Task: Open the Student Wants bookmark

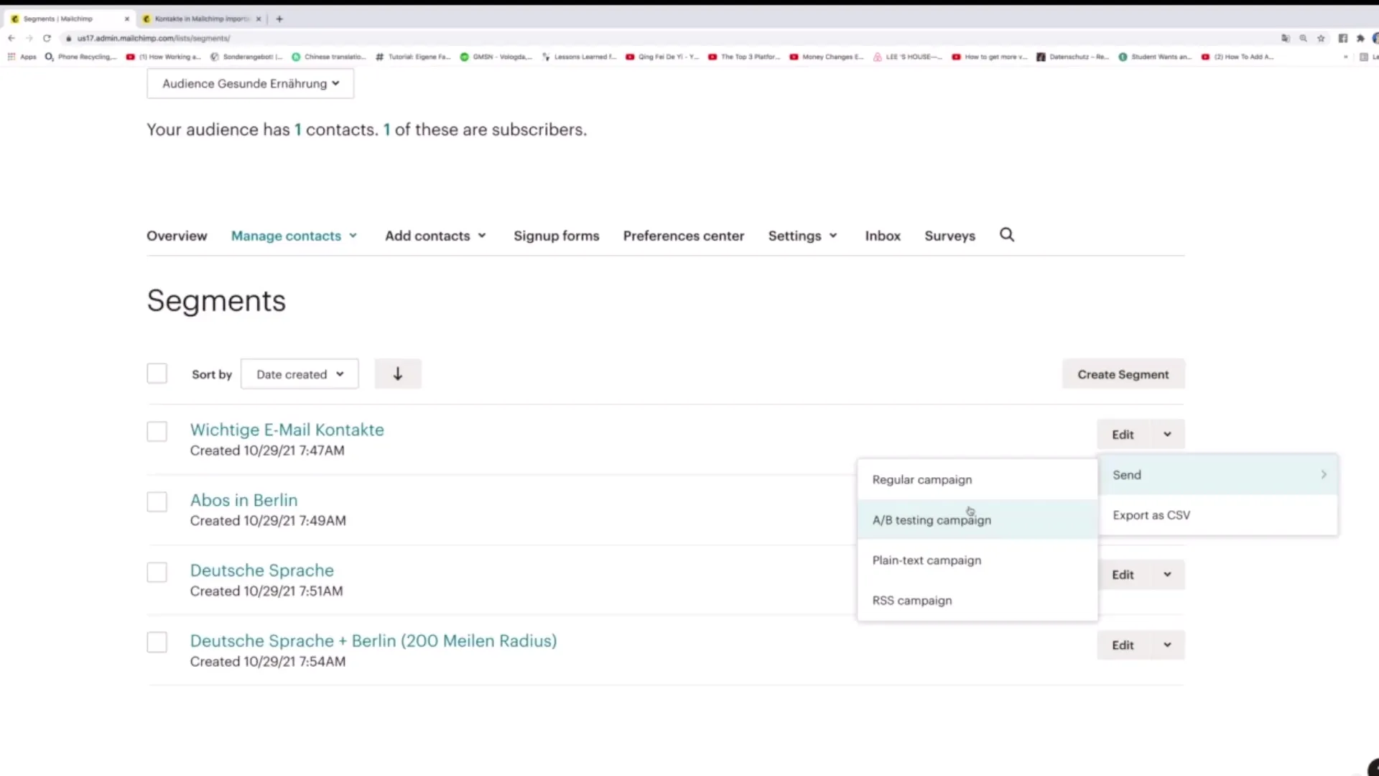Action: point(1155,57)
